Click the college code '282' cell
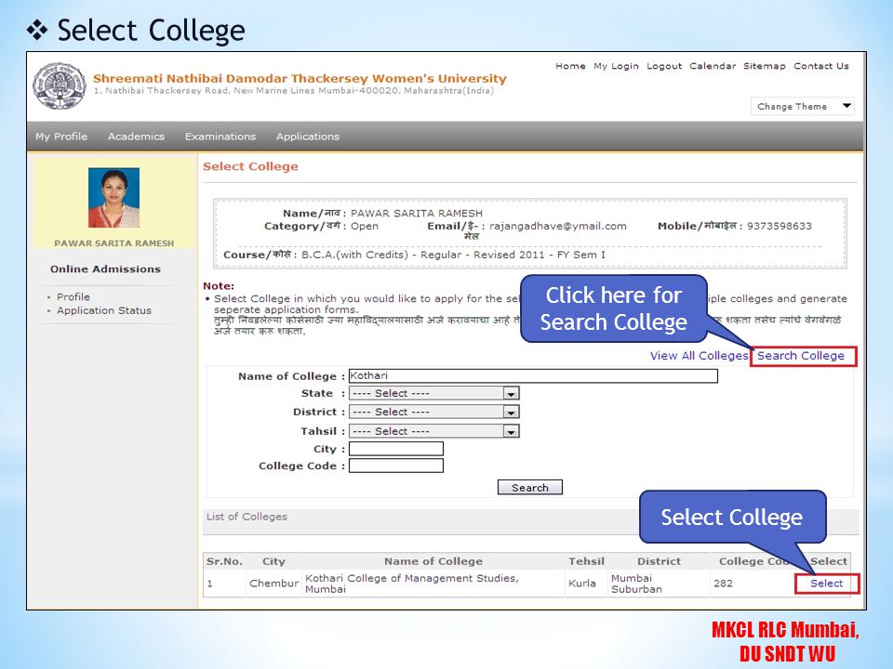The width and height of the screenshot is (893, 669). click(723, 584)
